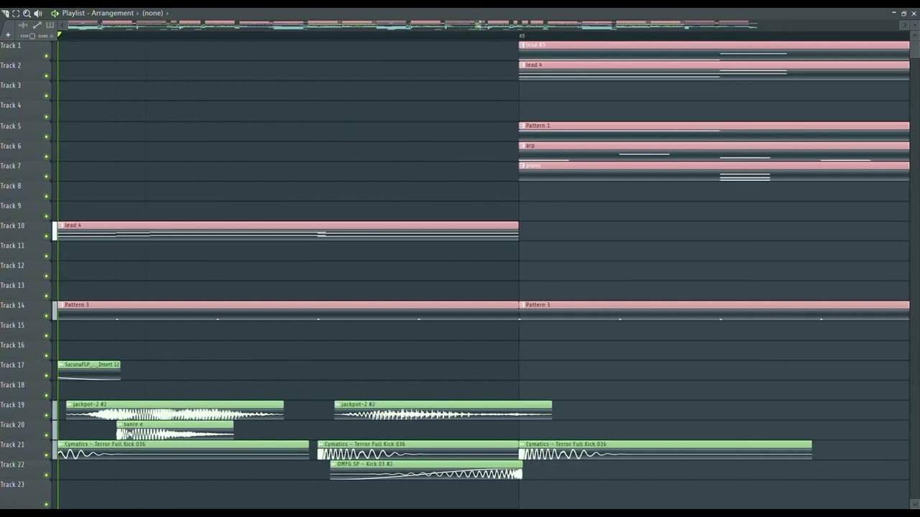Viewport: 920px width, 517px height.
Task: Open the lead #3 clip menu icon
Action: [522, 45]
